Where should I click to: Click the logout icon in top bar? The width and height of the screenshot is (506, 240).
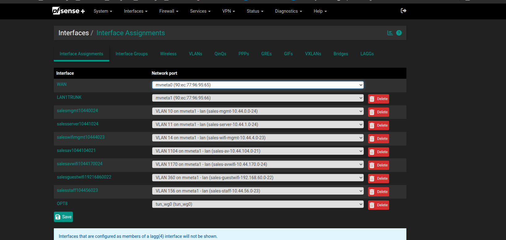point(403,11)
